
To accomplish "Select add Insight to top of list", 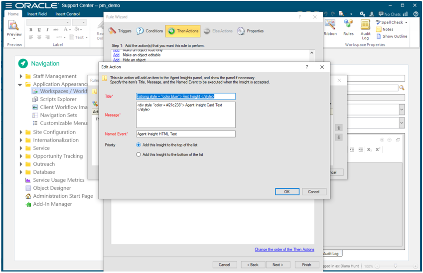I will pos(139,145).
